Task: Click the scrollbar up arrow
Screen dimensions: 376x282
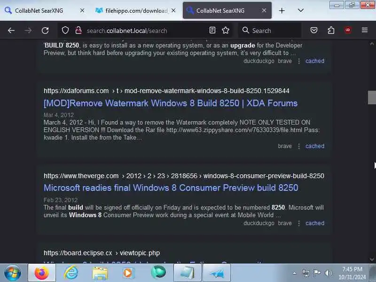Action: [372, 44]
